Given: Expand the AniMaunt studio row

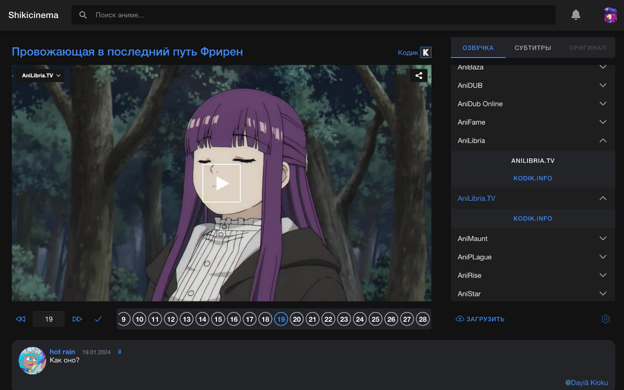Looking at the screenshot, I should click(533, 239).
